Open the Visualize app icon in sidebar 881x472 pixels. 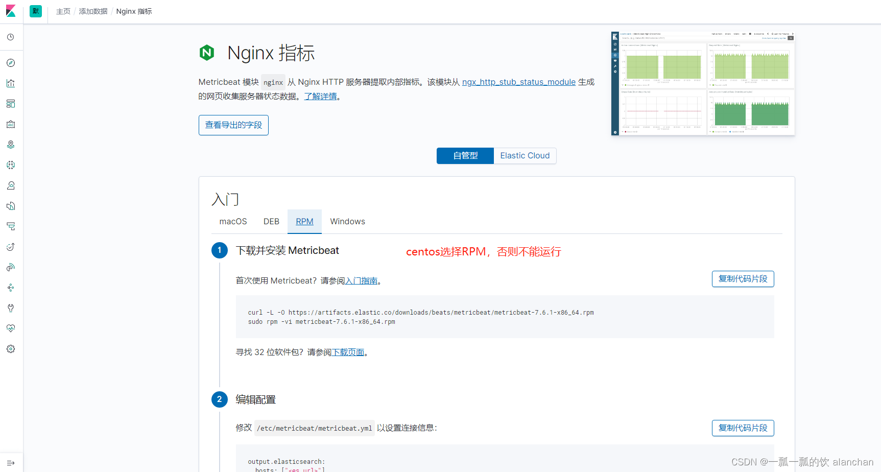tap(10, 83)
